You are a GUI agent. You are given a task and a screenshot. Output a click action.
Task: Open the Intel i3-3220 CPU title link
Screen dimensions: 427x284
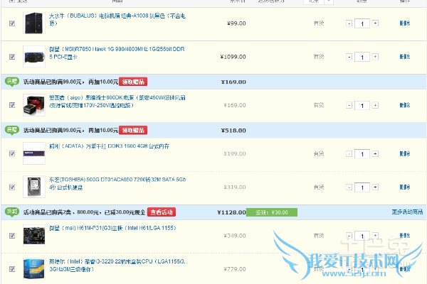[x=117, y=266]
